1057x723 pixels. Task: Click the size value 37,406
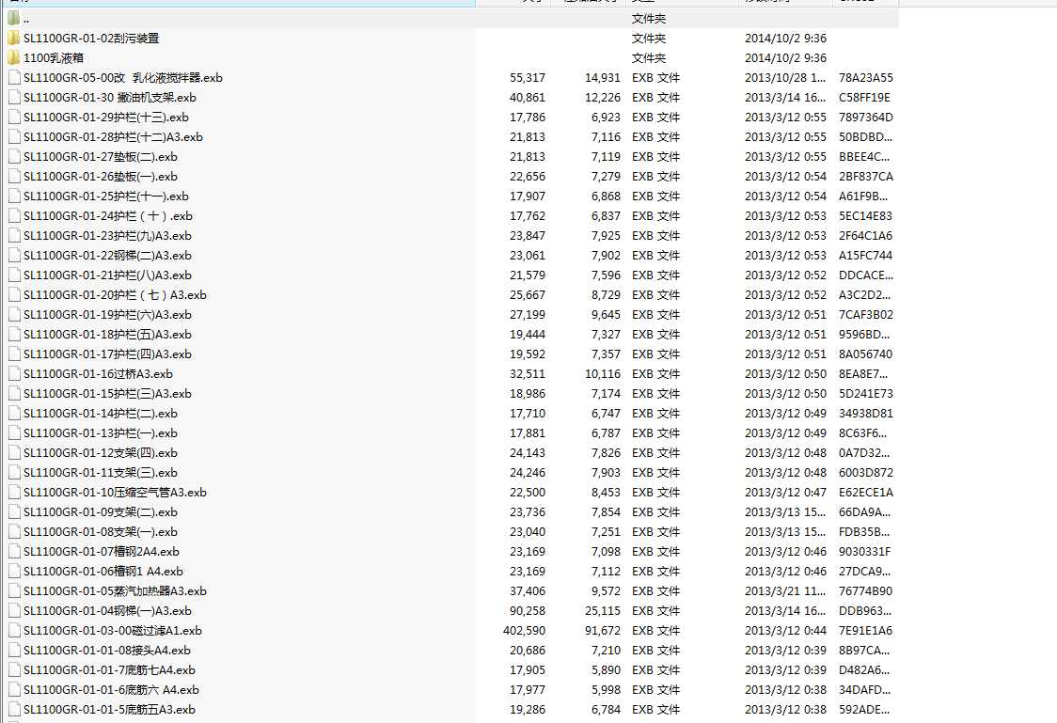tap(528, 591)
